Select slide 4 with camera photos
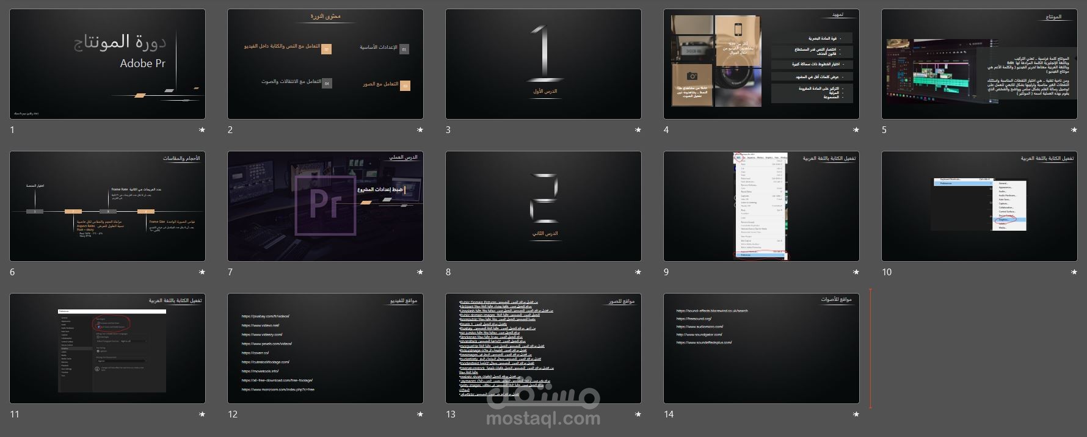The width and height of the screenshot is (1087, 437). (762, 64)
